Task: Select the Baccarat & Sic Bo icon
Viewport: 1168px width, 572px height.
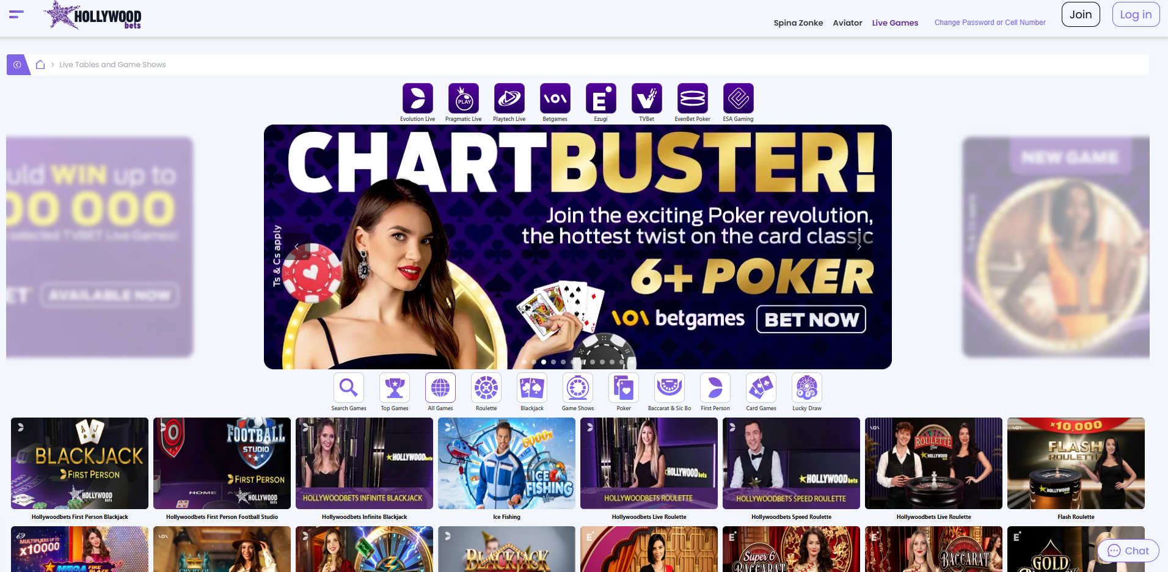Action: [x=670, y=388]
